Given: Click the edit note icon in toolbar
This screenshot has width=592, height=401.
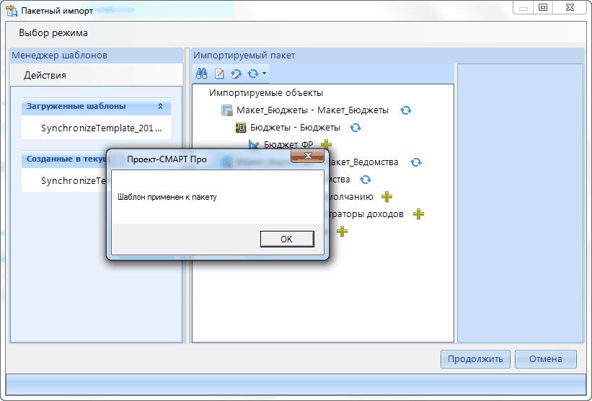Looking at the screenshot, I should coord(220,74).
